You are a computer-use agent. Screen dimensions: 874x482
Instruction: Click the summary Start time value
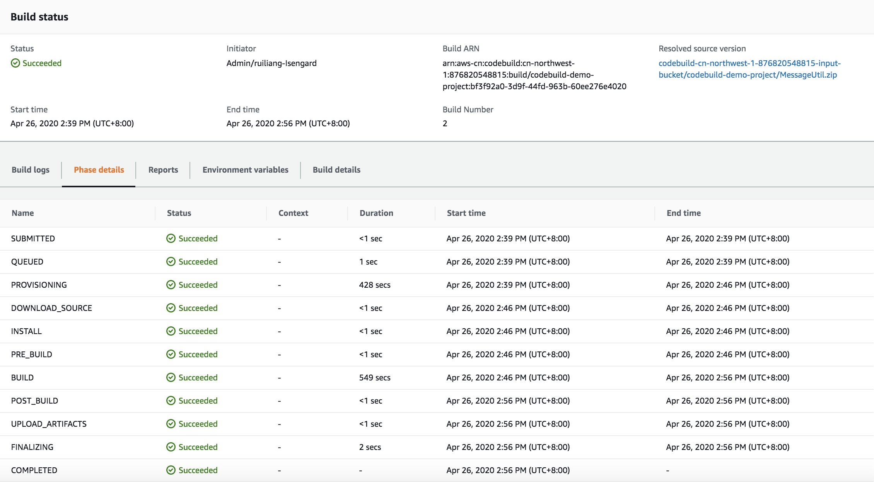pos(72,124)
